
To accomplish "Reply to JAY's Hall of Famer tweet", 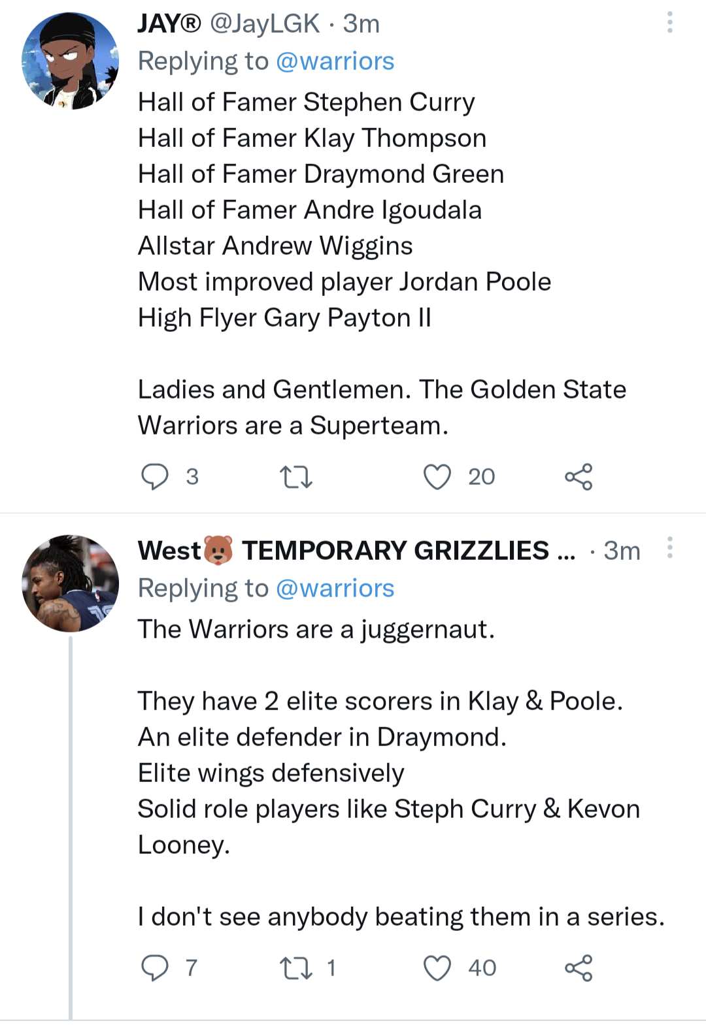I will coord(156,477).
